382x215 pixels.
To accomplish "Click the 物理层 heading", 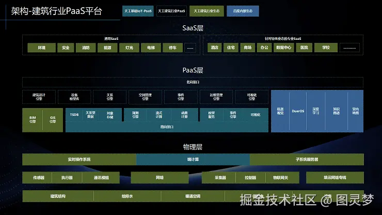I will pyautogui.click(x=193, y=147).
